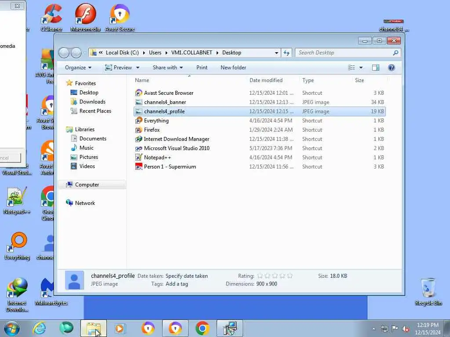Click the search magnifier icon

click(x=396, y=53)
